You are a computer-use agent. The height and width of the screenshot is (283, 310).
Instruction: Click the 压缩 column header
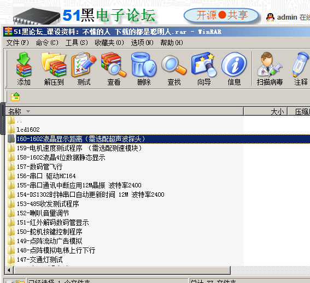pyautogui.click(x=299, y=111)
